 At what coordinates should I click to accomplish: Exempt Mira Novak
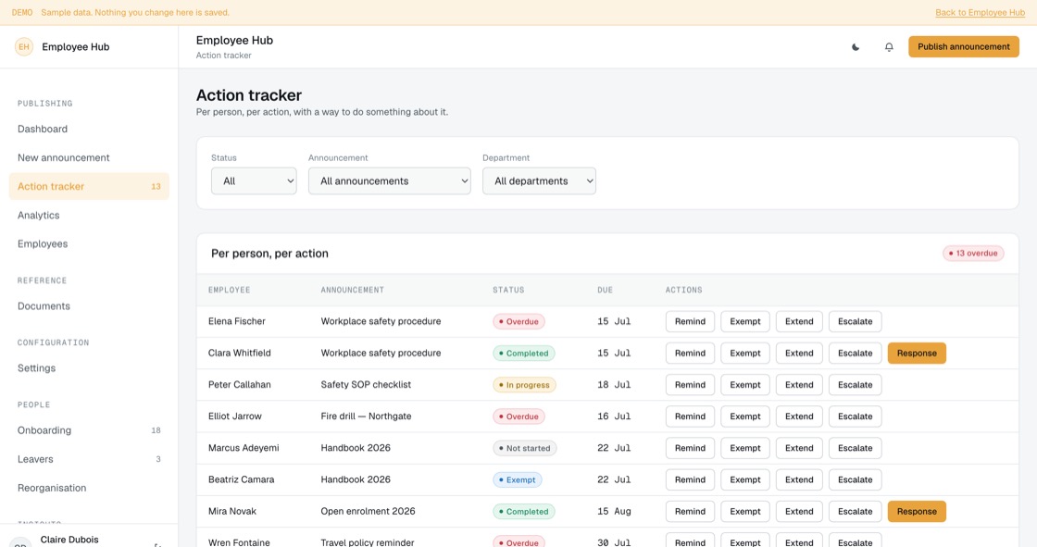(745, 511)
